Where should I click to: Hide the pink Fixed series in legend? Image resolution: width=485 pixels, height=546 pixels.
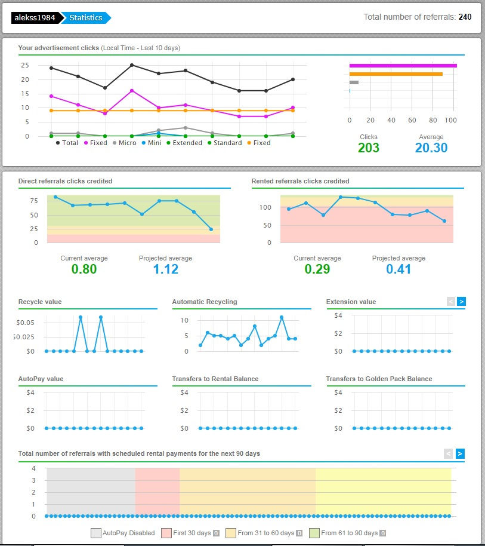[x=95, y=143]
